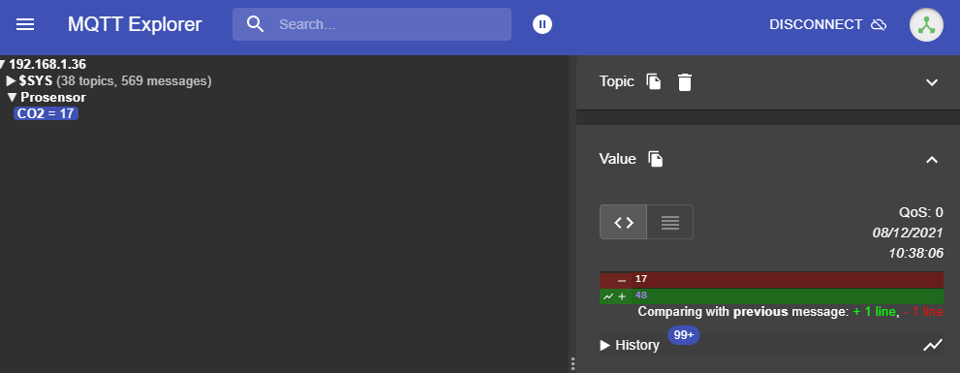Open the green connection avatar icon
The height and width of the screenshot is (373, 960).
926,24
